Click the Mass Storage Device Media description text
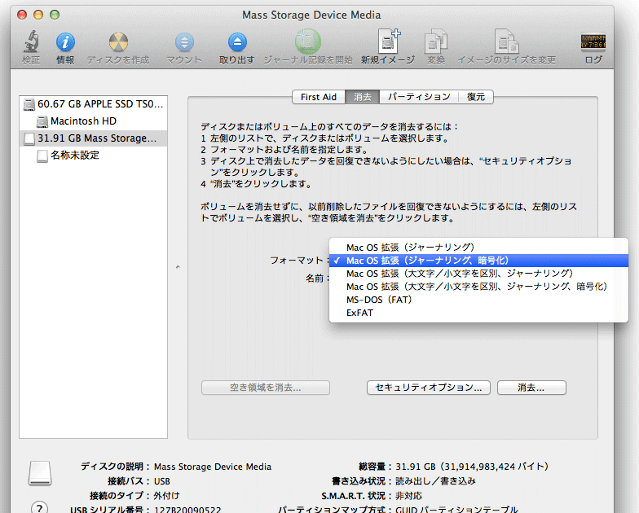 213,467
